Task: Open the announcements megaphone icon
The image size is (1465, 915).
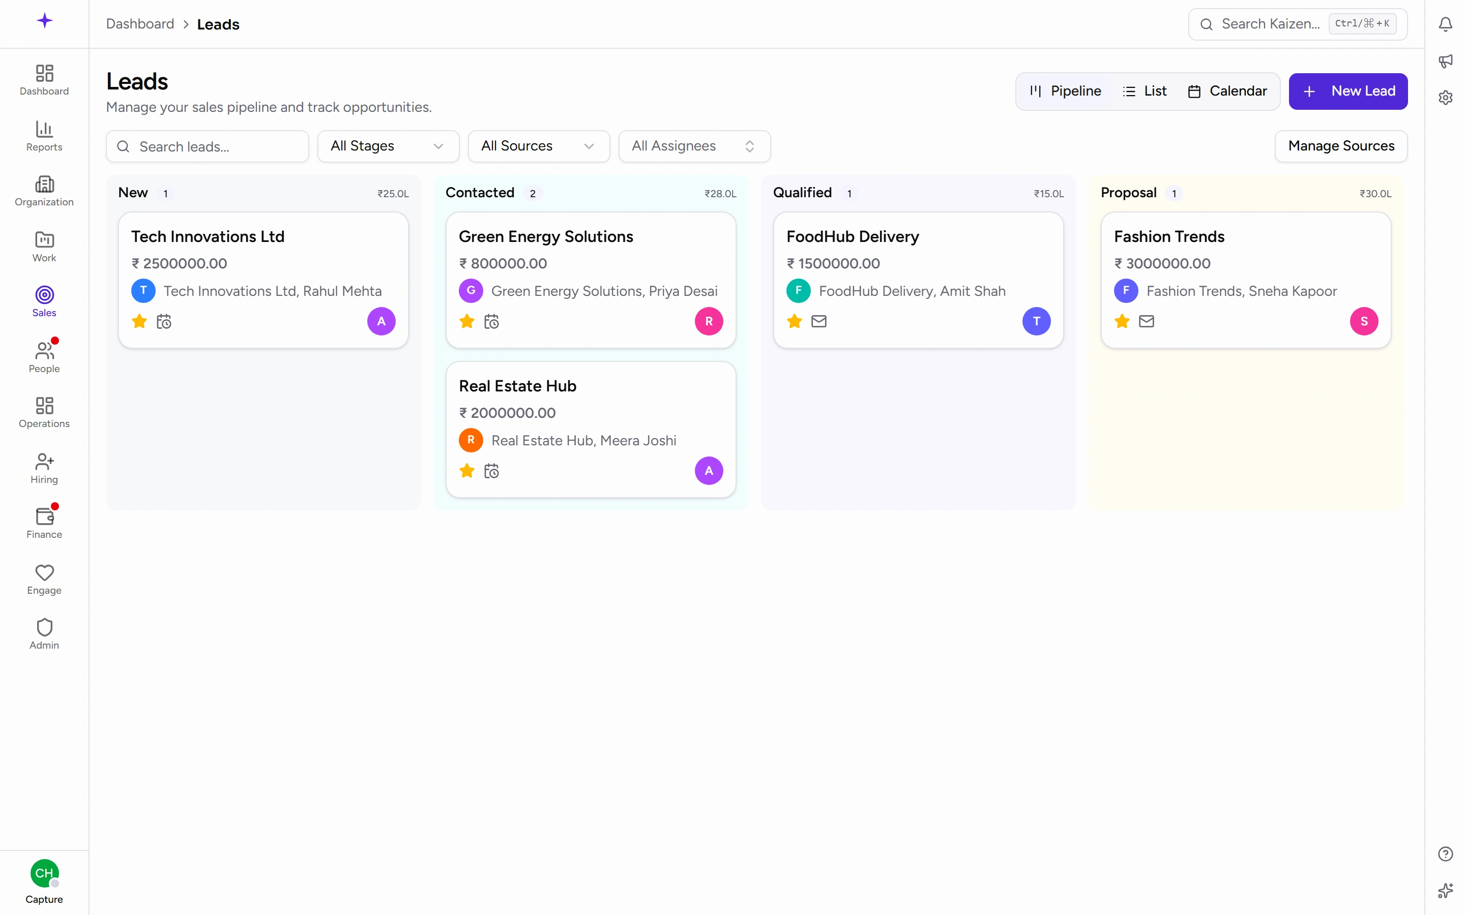Action: (1445, 60)
